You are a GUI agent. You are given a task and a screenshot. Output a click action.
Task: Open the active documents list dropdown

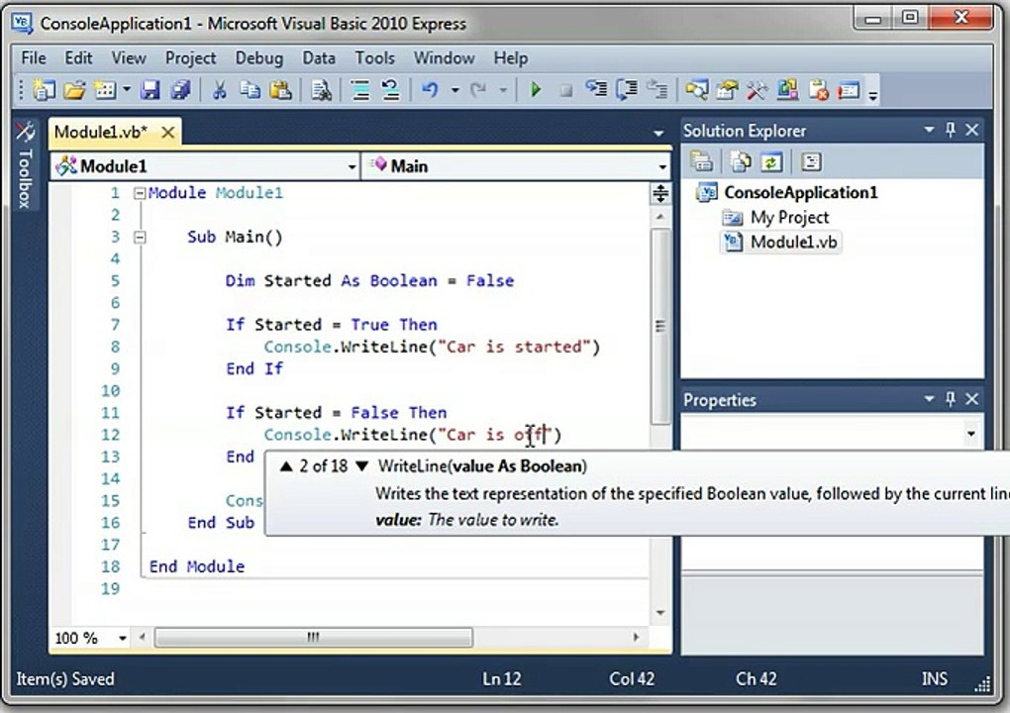point(658,134)
